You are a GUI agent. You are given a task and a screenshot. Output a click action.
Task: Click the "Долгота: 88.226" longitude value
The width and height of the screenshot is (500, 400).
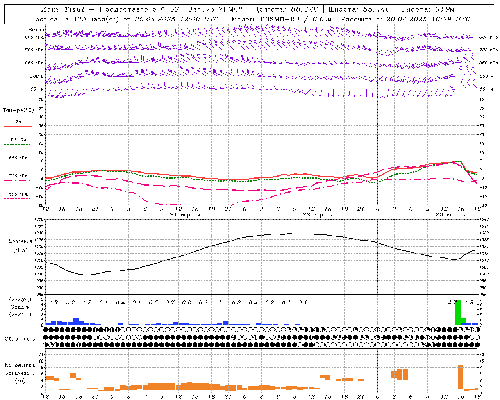pos(286,9)
